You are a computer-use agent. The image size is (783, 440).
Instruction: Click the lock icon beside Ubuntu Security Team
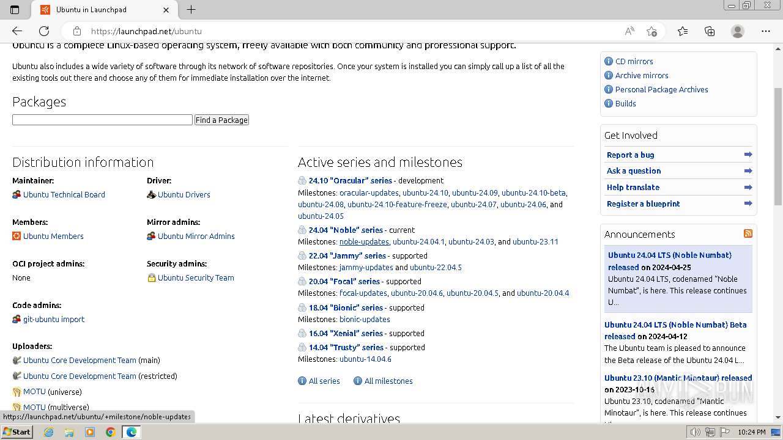pyautogui.click(x=151, y=277)
